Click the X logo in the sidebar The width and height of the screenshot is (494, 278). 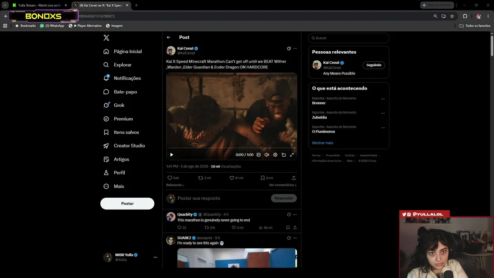(x=107, y=38)
